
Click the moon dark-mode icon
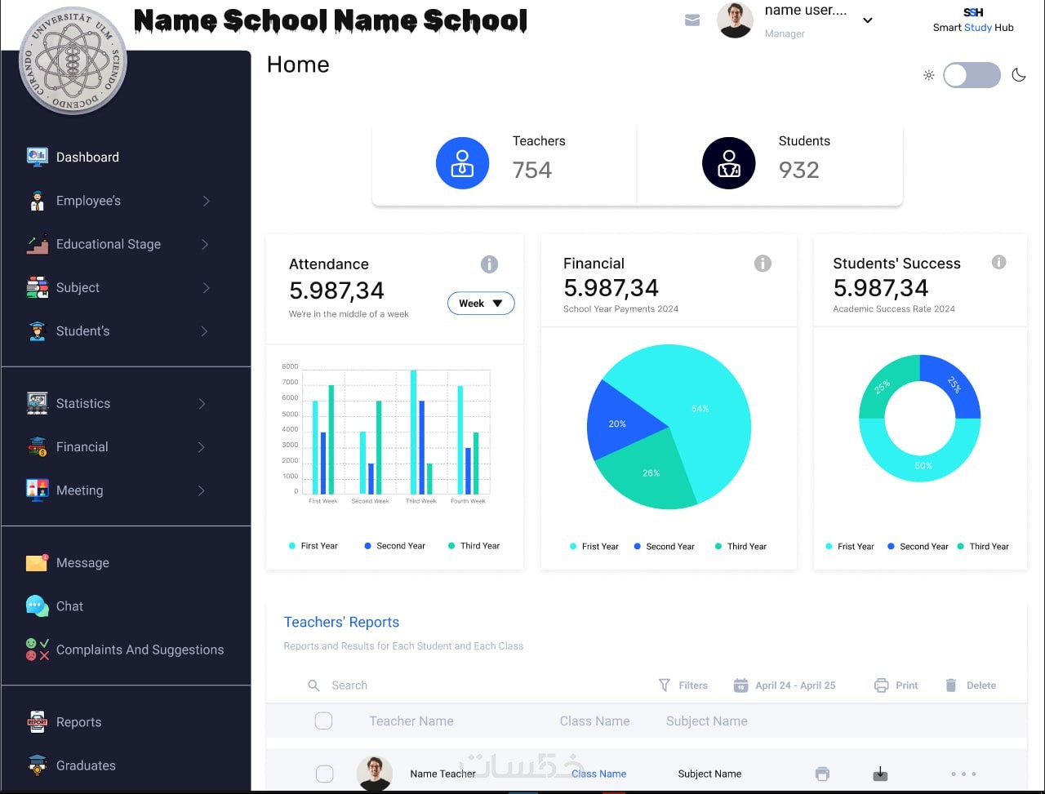(x=1019, y=75)
